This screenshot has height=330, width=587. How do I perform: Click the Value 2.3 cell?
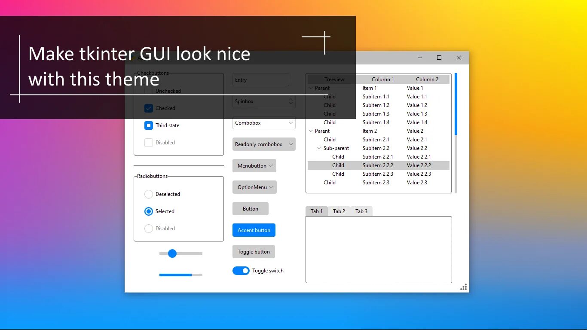(417, 183)
